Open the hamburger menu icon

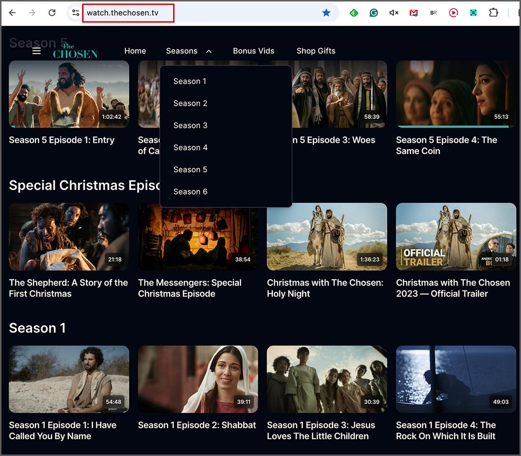coord(36,51)
